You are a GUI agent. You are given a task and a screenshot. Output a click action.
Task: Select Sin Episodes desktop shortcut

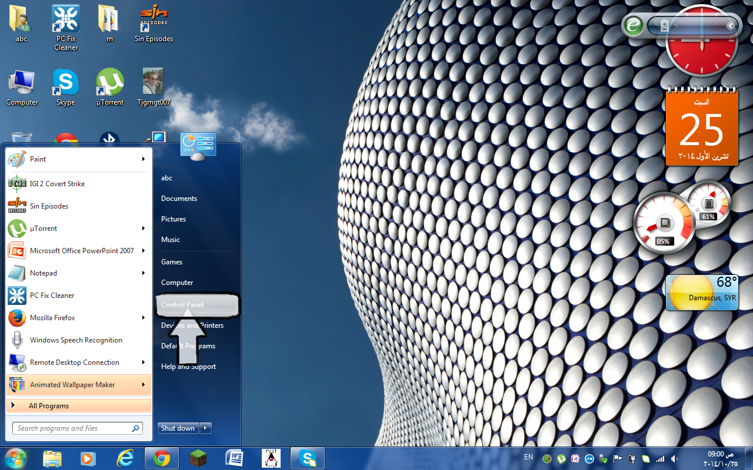pos(154,24)
